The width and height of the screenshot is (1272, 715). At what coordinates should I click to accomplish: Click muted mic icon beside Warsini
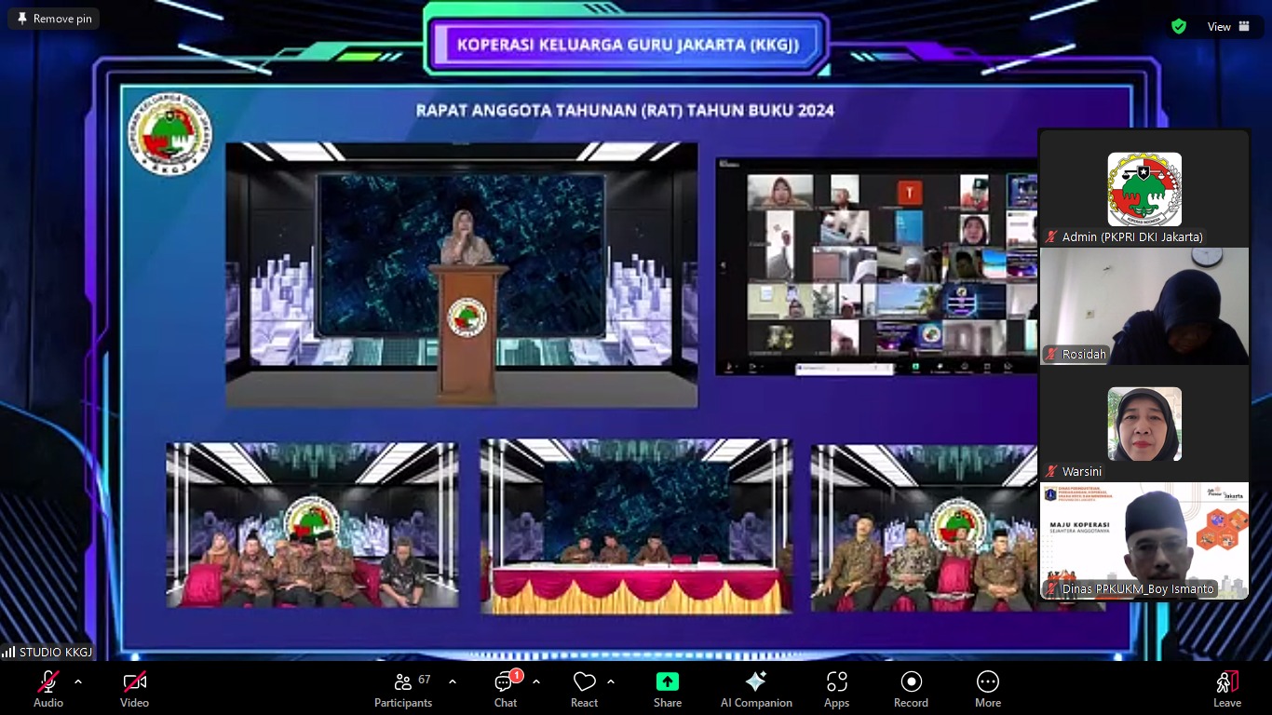1052,472
